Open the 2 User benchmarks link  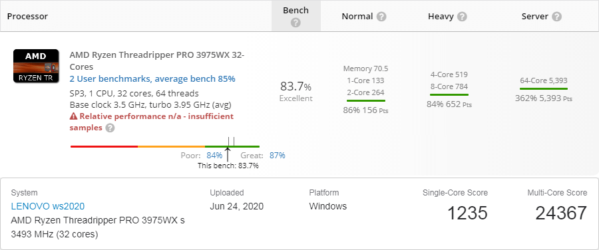[x=152, y=79]
